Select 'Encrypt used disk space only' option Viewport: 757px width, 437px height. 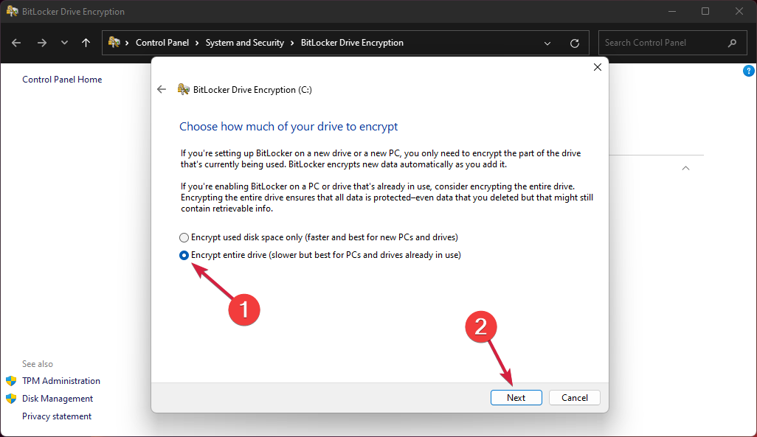[184, 237]
